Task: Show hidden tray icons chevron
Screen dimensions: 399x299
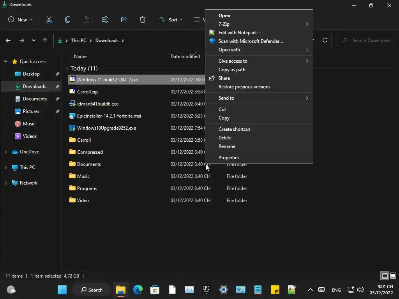Action: tap(311, 290)
